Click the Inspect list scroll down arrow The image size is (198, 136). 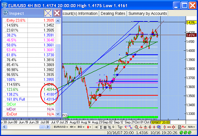[58, 114]
